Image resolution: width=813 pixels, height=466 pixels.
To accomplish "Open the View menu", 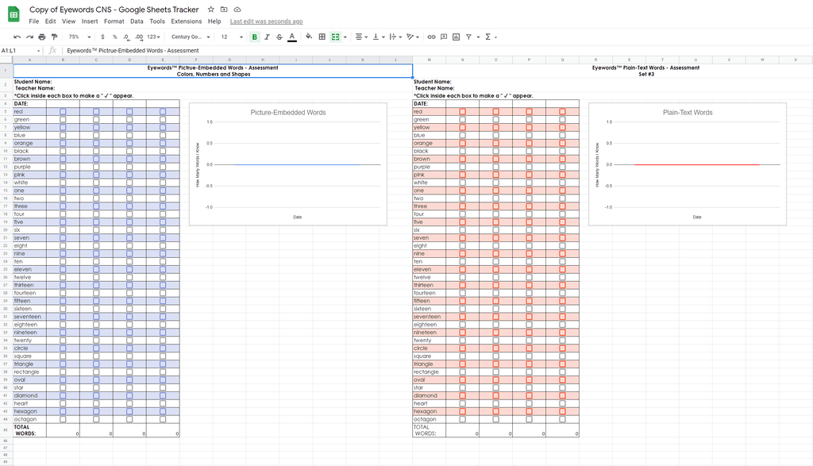I will tap(68, 21).
